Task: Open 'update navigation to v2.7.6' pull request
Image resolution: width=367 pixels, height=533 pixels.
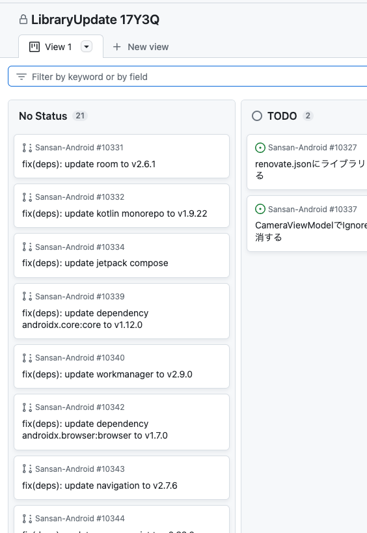Action: 100,485
